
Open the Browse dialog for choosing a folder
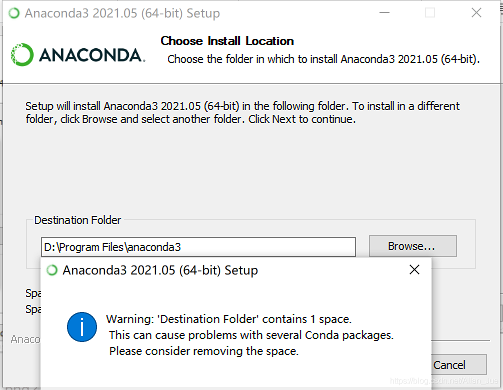(x=412, y=245)
